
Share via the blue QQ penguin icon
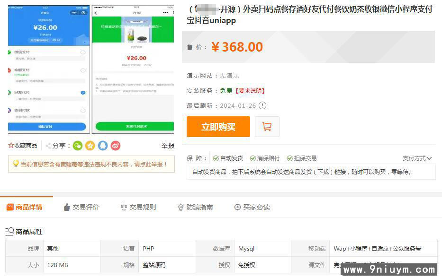pos(103,146)
